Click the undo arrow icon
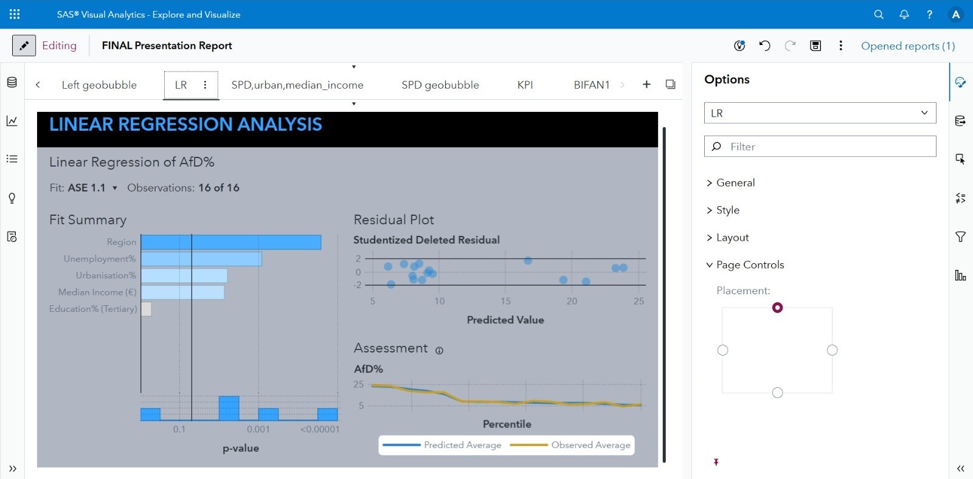The height and width of the screenshot is (479, 973). pyautogui.click(x=764, y=46)
